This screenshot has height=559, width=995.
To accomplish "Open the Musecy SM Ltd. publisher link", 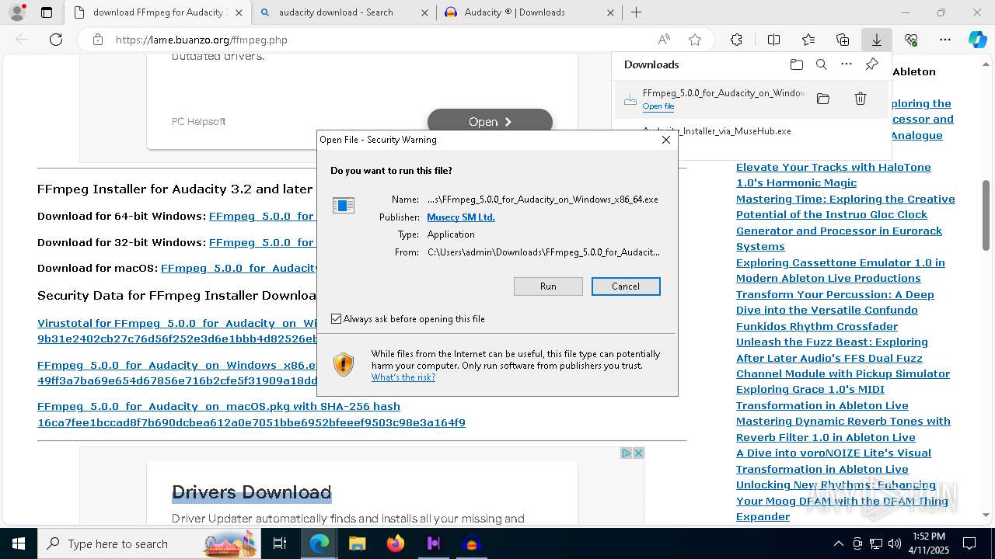I will [x=461, y=217].
